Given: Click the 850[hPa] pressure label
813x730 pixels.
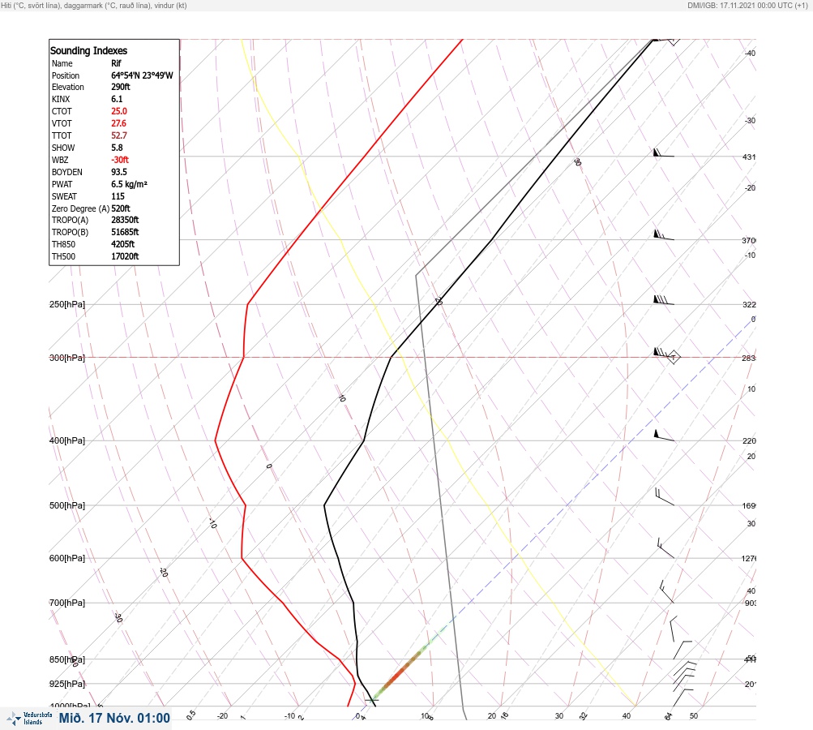Looking at the screenshot, I should 67,660.
